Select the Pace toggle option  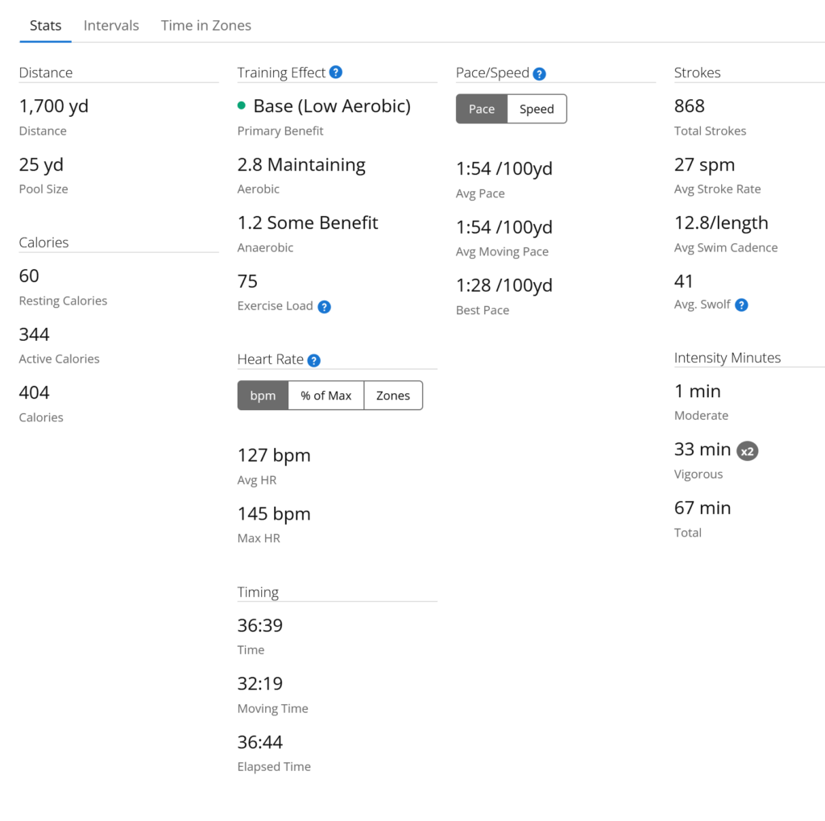[482, 110]
